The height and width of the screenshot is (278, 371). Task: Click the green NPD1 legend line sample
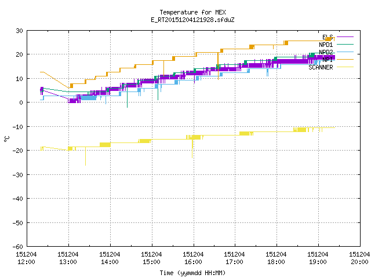pos(345,44)
